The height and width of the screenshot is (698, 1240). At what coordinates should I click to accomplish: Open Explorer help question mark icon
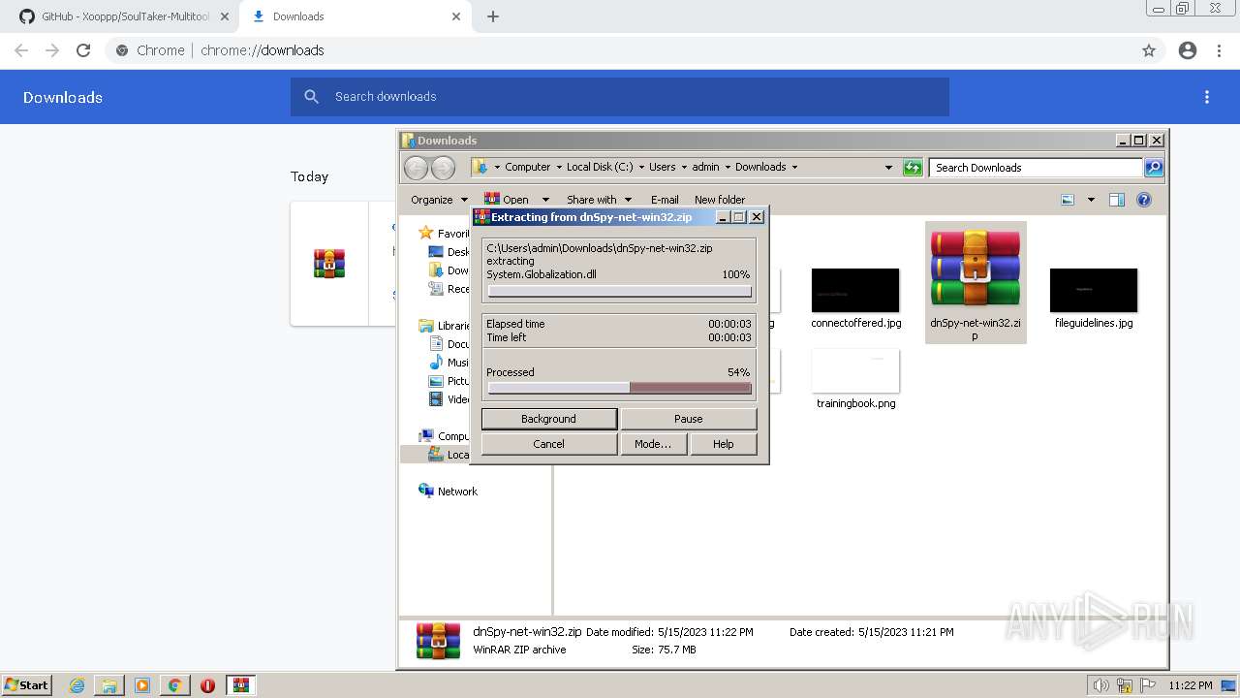[x=1144, y=200]
